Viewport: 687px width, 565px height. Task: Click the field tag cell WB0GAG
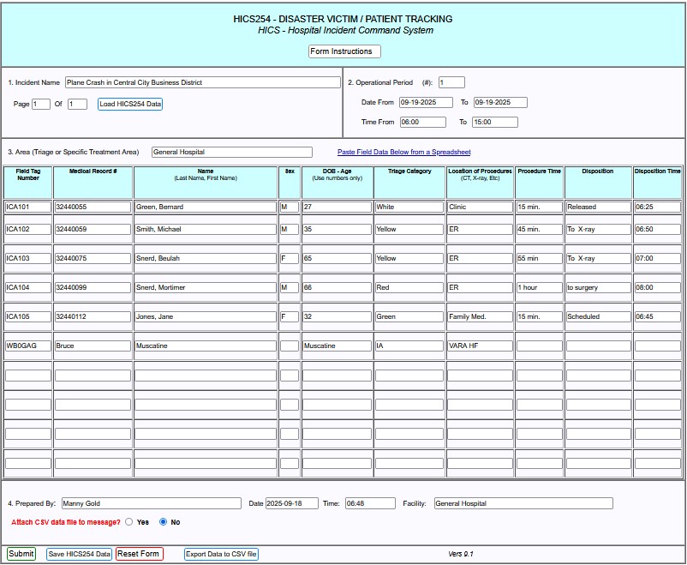[28, 346]
